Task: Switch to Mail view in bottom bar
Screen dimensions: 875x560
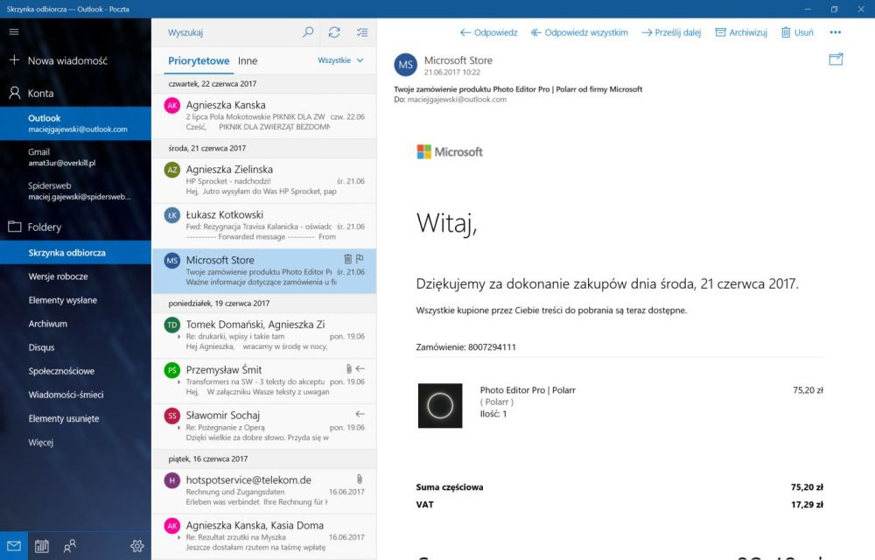Action: coord(14,546)
